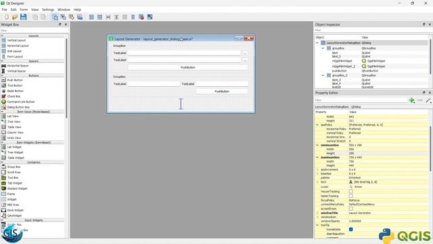Viewport: 433px width, 244px height.
Task: Click second file widget browse button
Action: 245,60
